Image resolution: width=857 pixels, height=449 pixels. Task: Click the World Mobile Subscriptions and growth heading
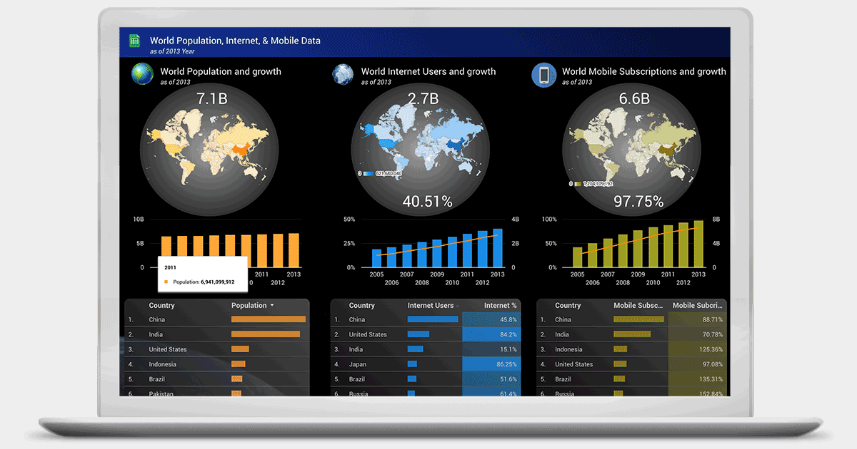644,71
